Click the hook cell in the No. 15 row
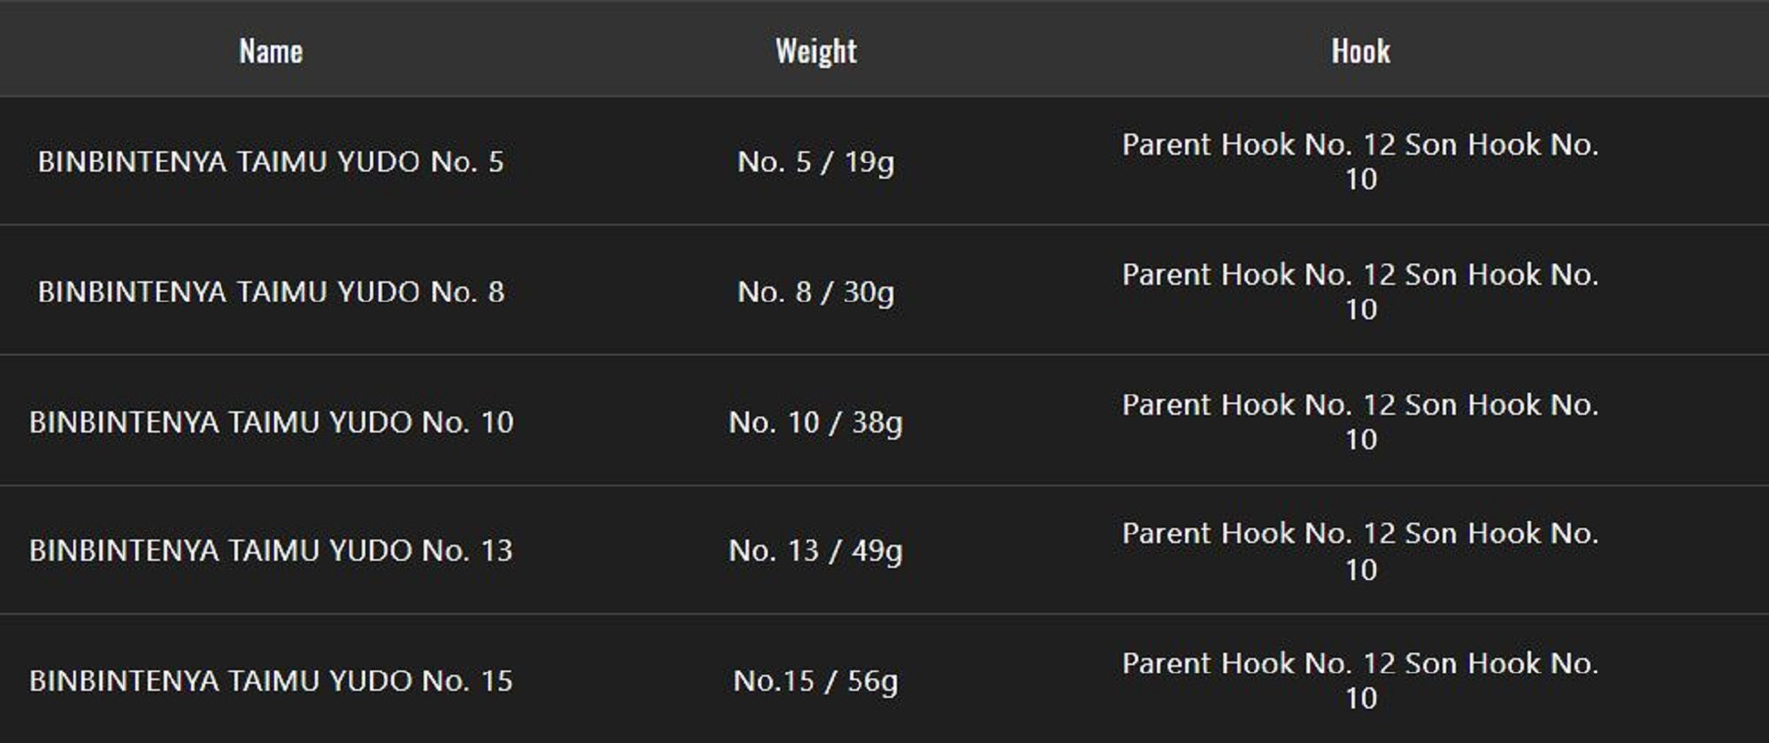The width and height of the screenshot is (1769, 743). 1360,680
